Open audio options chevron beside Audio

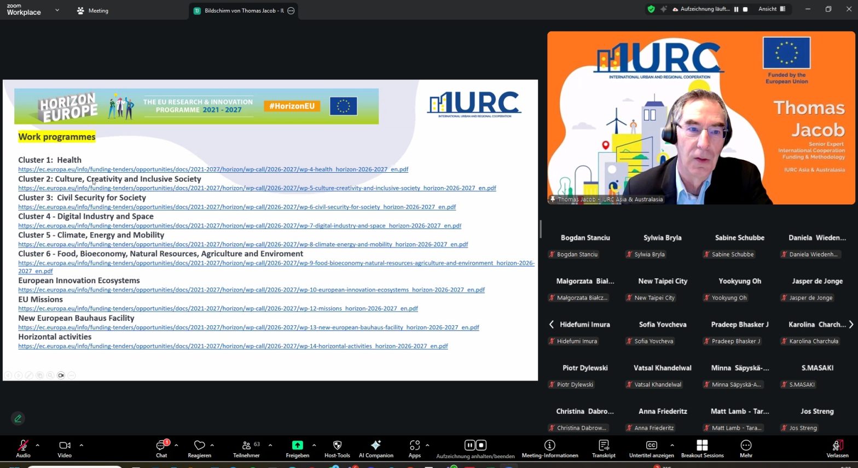point(37,445)
